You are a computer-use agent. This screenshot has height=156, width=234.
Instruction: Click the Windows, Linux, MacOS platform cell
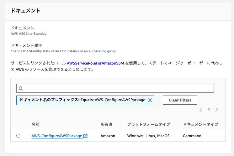(x=148, y=136)
